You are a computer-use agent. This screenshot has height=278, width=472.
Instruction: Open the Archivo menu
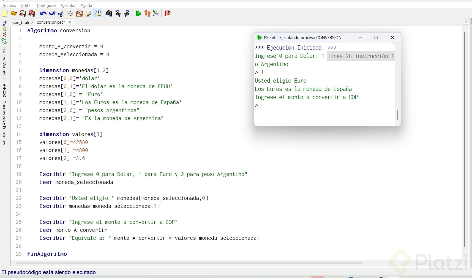9,6
